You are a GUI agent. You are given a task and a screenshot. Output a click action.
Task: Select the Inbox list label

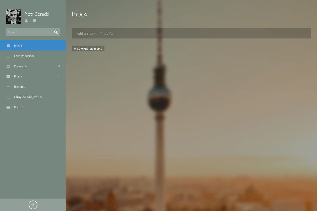(18, 46)
